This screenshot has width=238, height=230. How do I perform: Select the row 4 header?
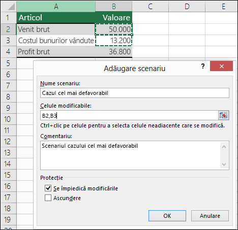[x=8, y=51]
